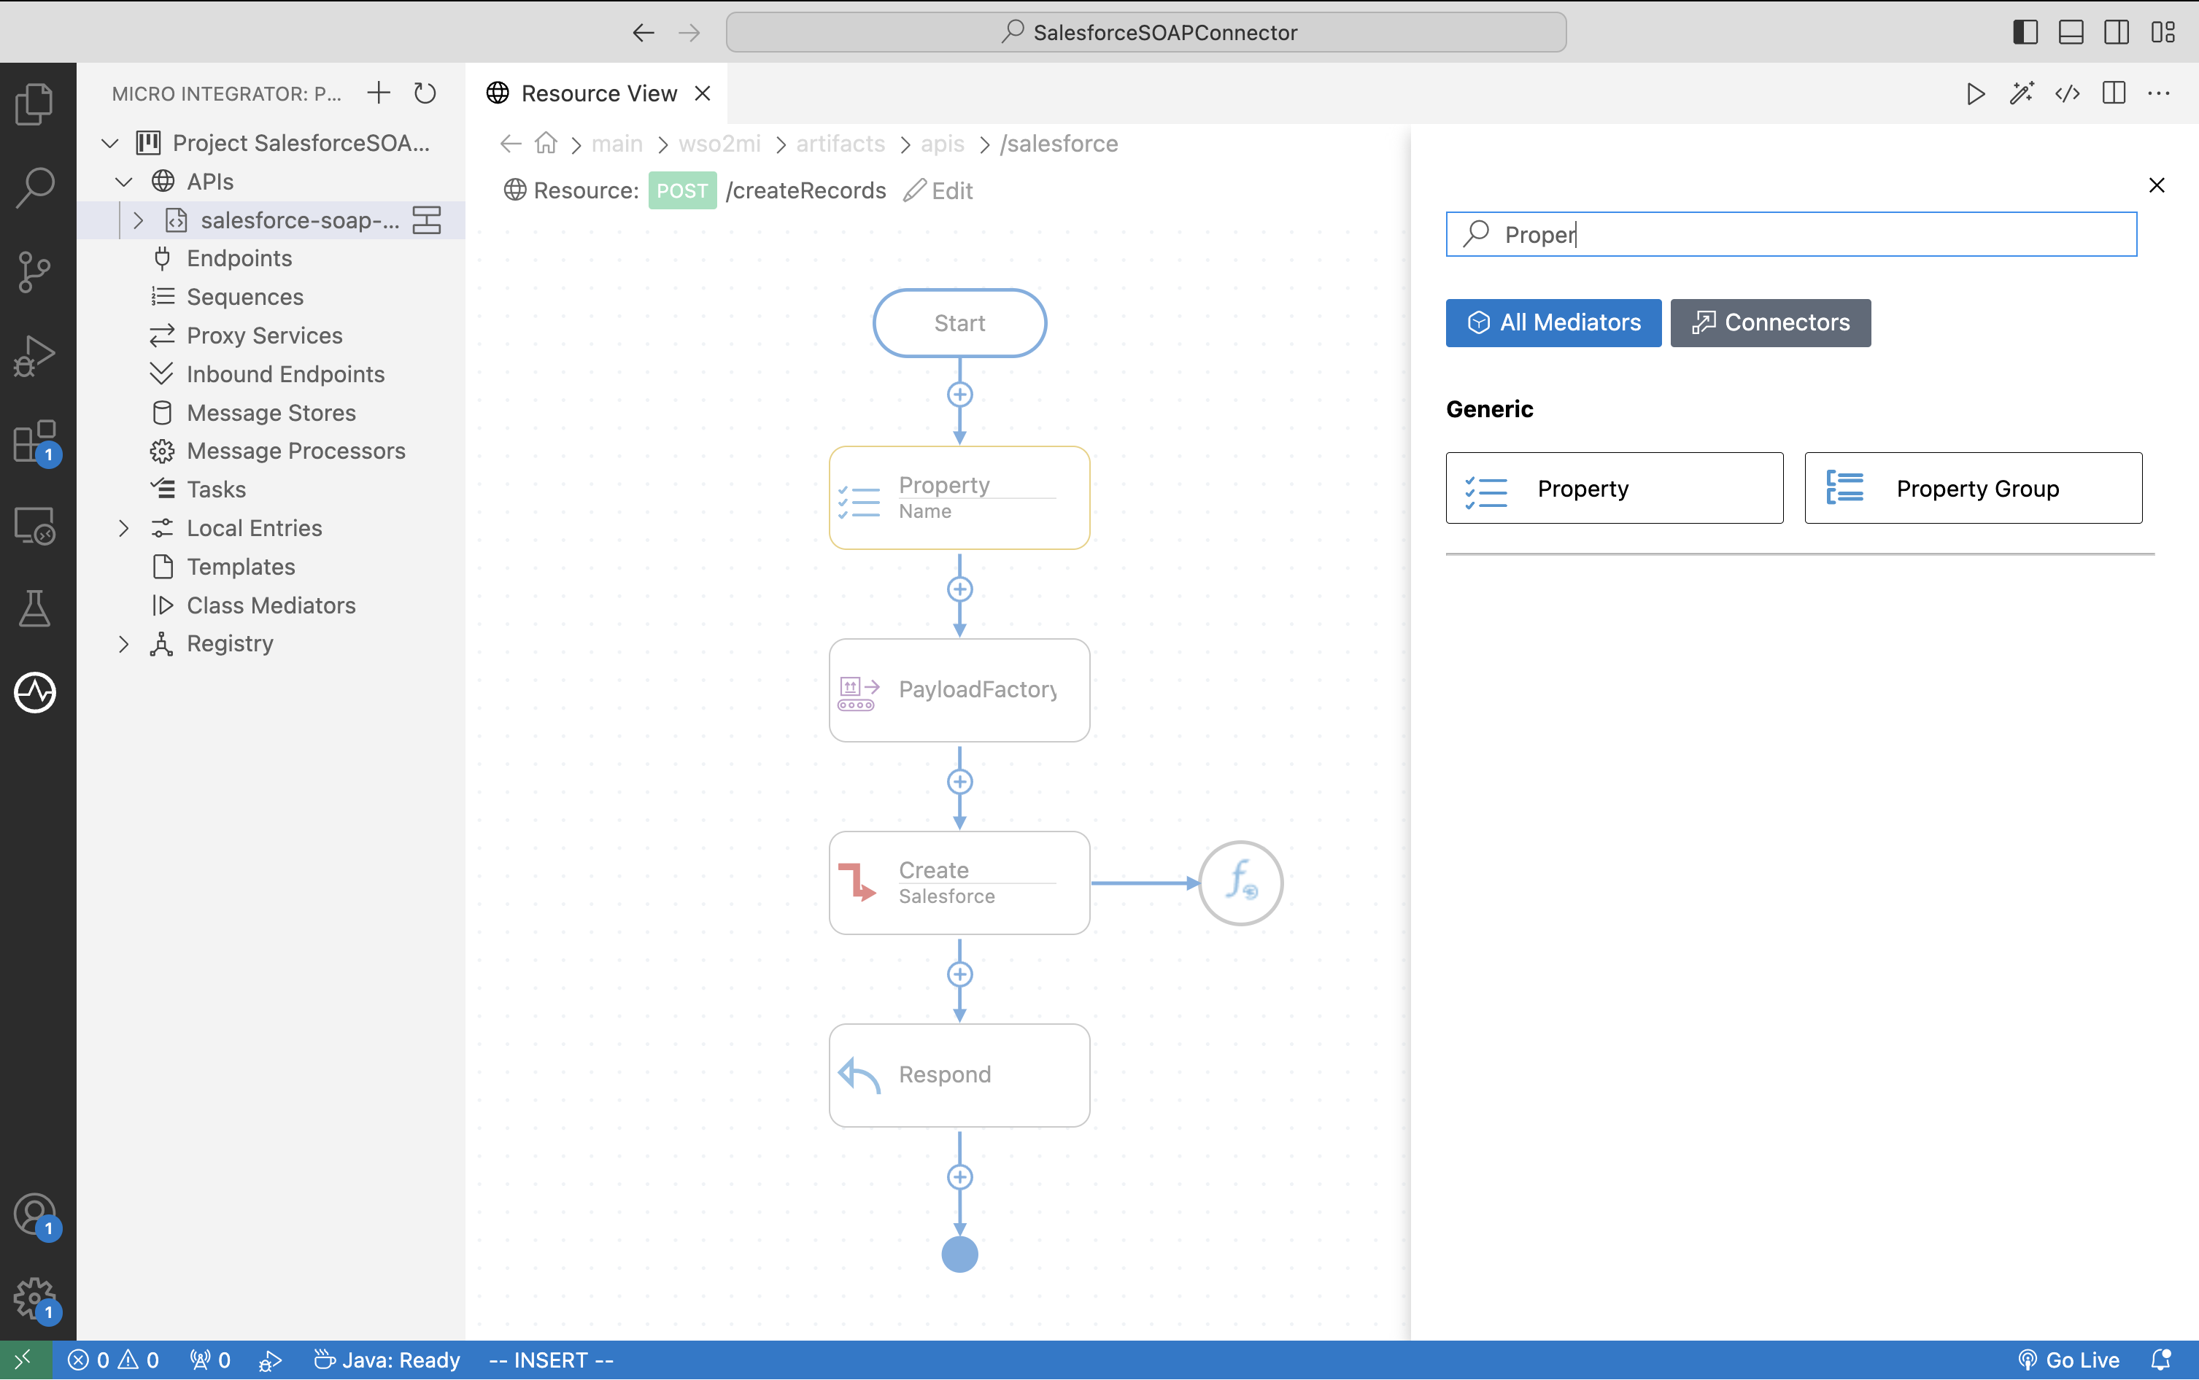Open Message Processors item

click(295, 451)
